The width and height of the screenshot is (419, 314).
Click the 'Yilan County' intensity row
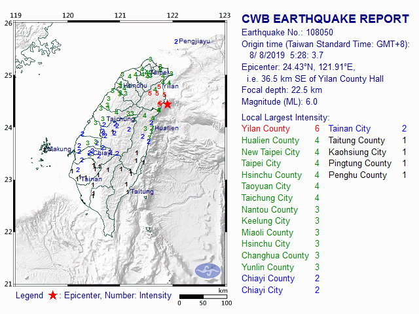pyautogui.click(x=280, y=129)
